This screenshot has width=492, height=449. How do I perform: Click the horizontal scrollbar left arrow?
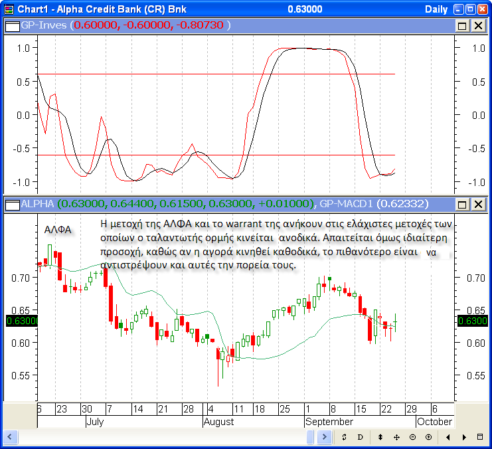coord(11,437)
